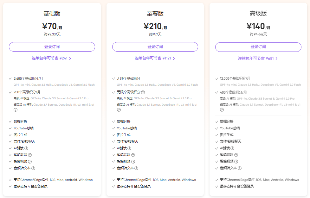
Task: Click chevron arrow after ¥681 savings
Action: point(276,59)
